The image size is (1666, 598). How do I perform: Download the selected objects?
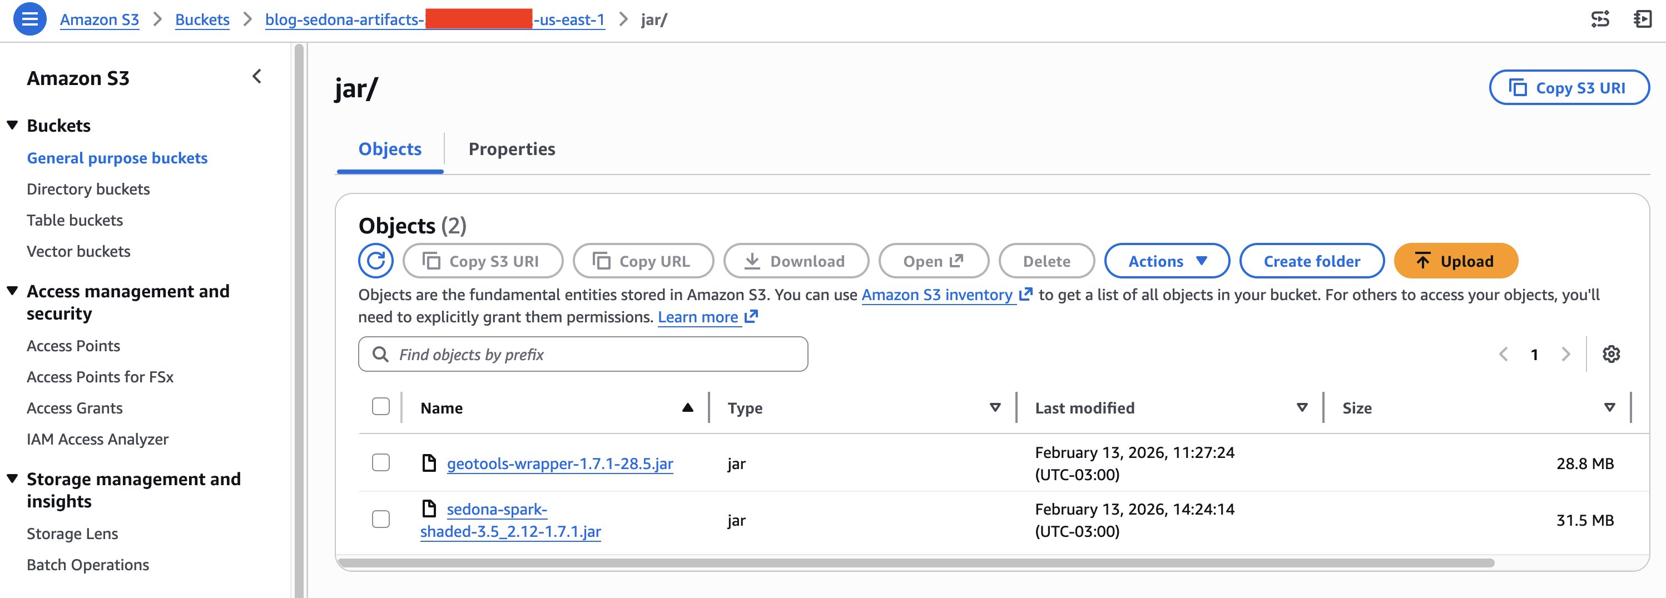coord(796,261)
